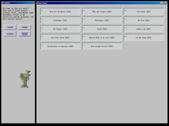Open Ride through the Grid (2024) artwork
The height and width of the screenshot is (126, 169).
coord(102,46)
